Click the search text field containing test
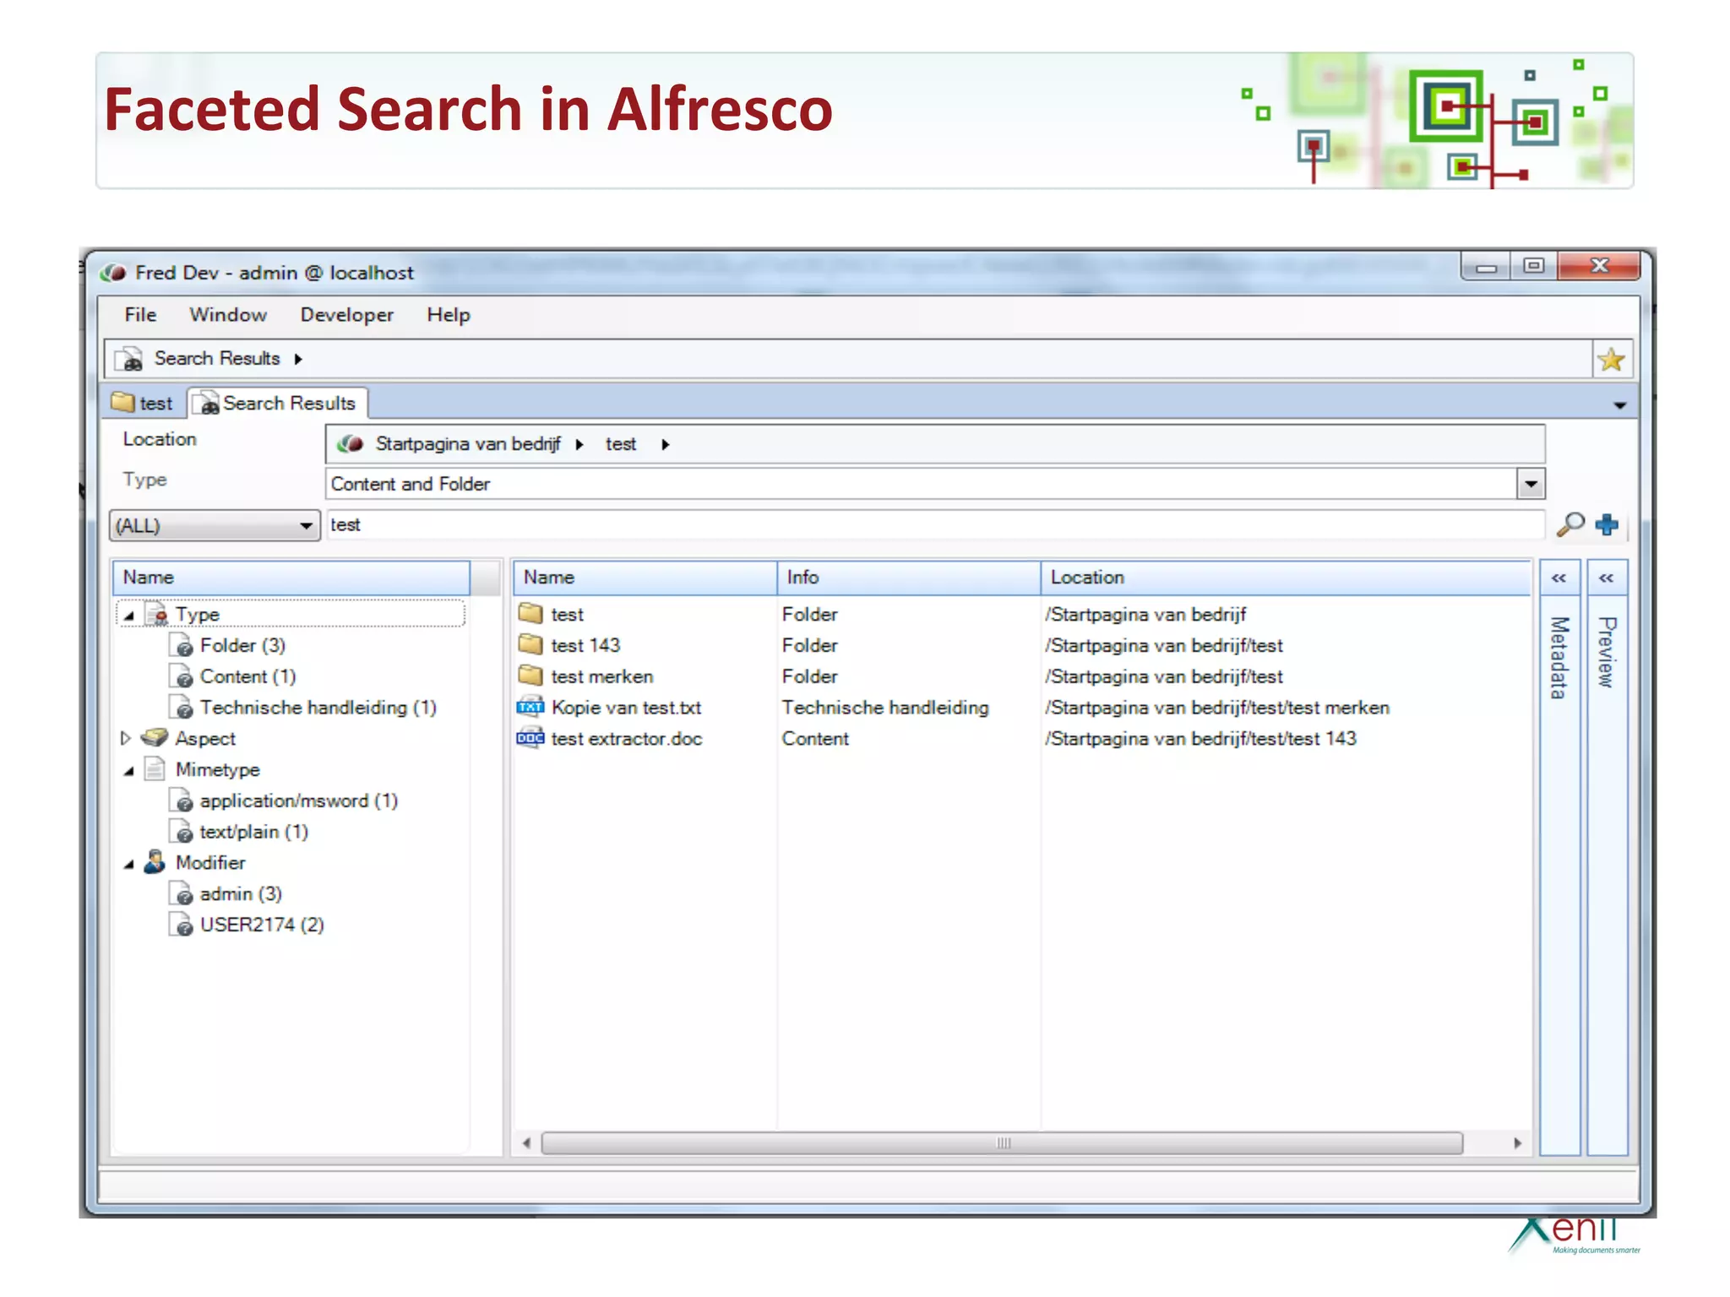Viewport: 1730px width, 1297px height. click(935, 525)
